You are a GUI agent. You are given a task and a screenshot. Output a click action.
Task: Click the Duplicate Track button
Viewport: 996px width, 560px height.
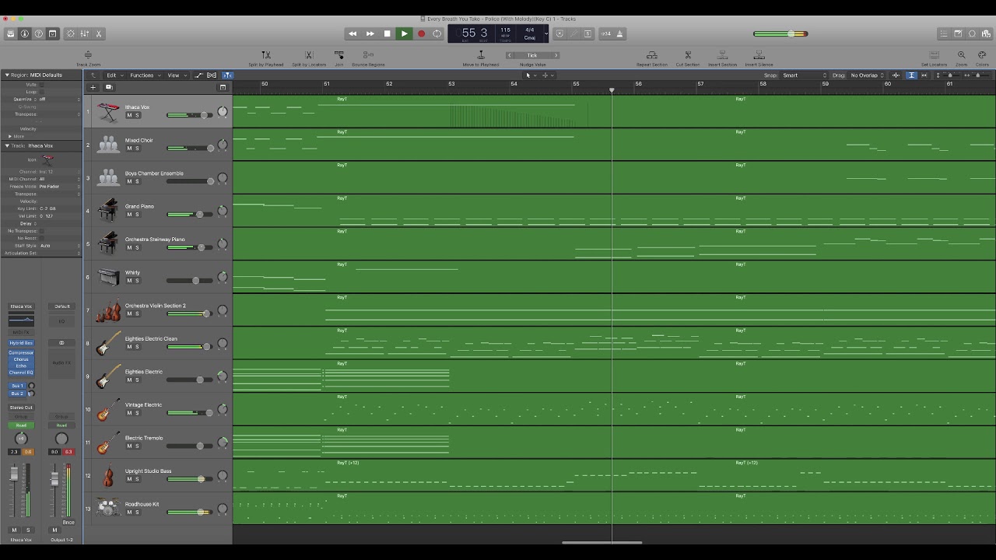click(108, 87)
